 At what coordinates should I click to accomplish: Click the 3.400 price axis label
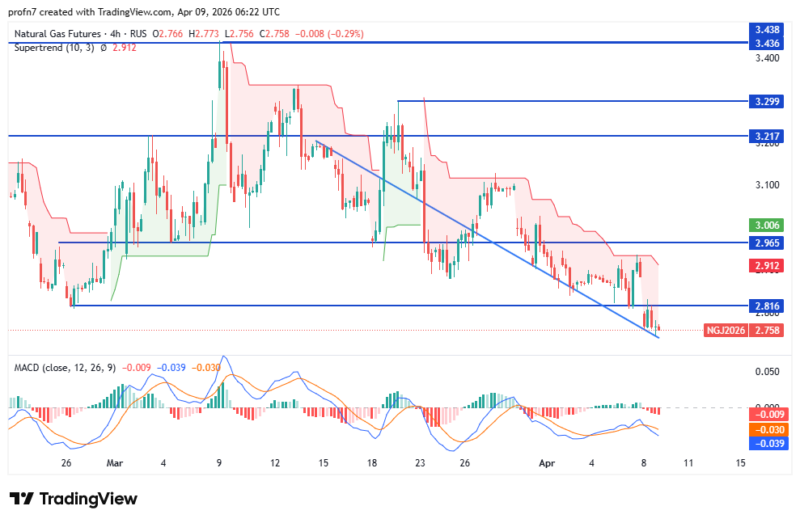[x=768, y=58]
